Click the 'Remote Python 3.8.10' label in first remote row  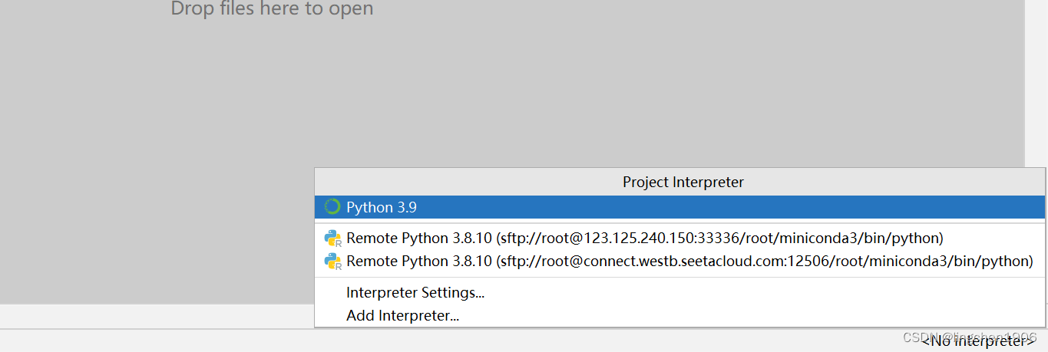coord(418,238)
